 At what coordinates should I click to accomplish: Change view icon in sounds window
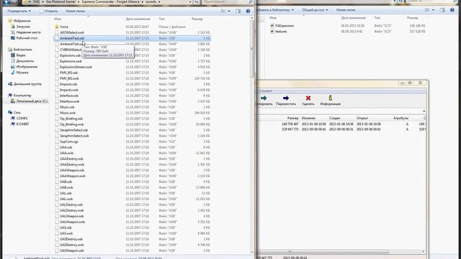tap(223, 11)
